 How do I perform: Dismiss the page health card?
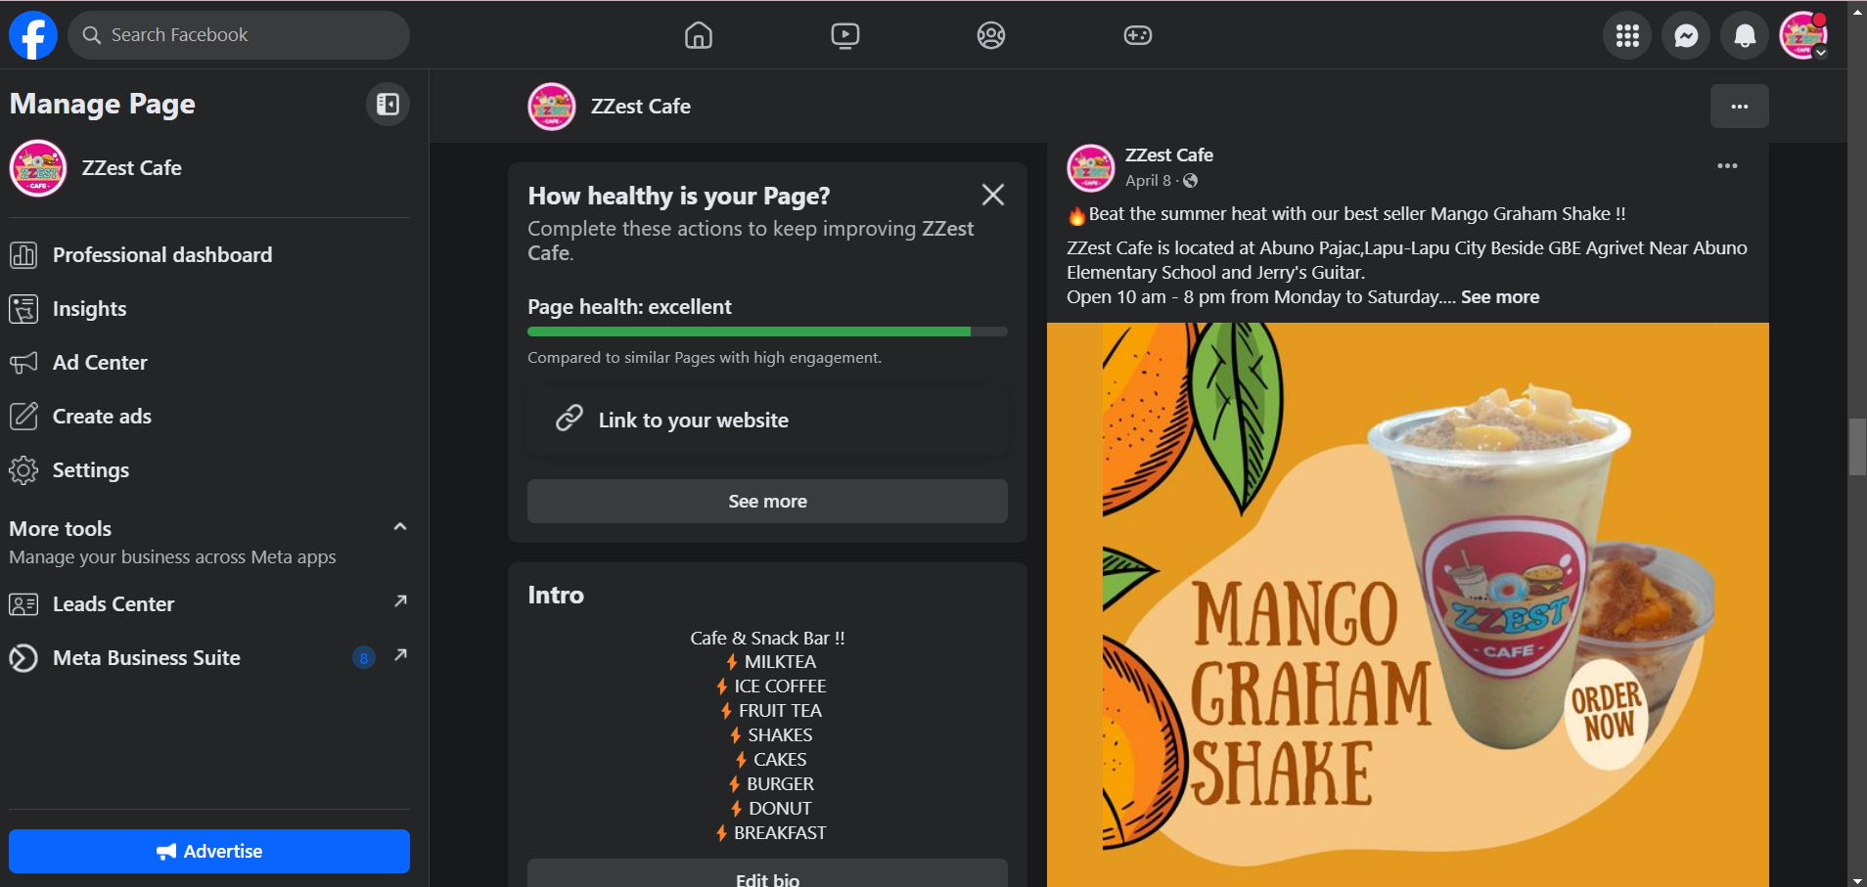tap(992, 195)
